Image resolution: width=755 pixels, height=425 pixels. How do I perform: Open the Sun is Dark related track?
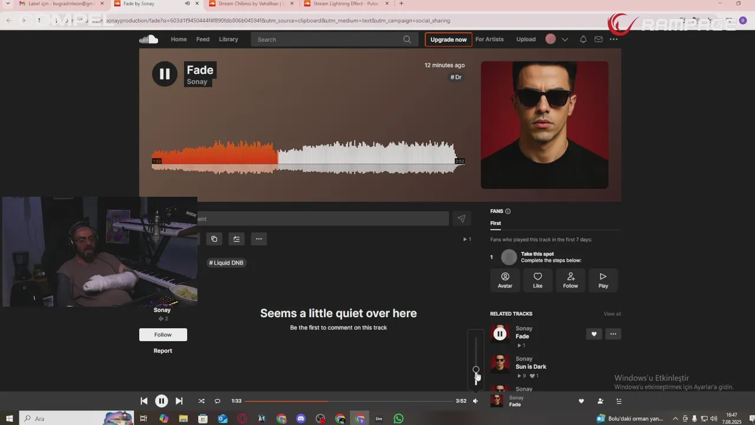point(531,367)
